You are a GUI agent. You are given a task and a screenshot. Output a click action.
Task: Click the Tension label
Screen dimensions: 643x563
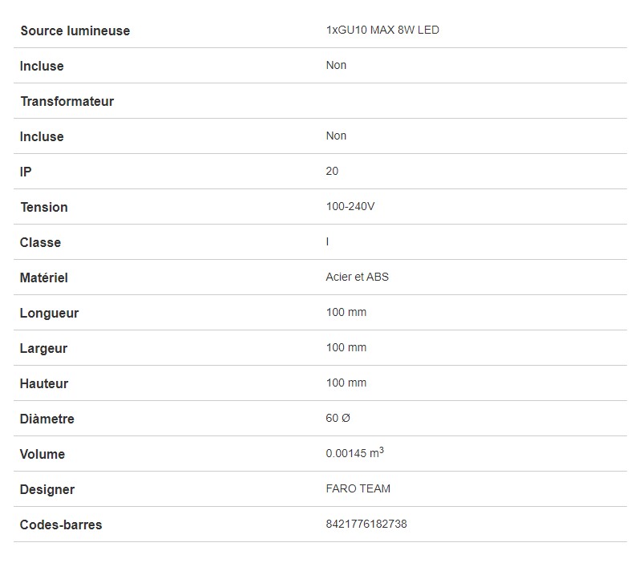pos(44,207)
